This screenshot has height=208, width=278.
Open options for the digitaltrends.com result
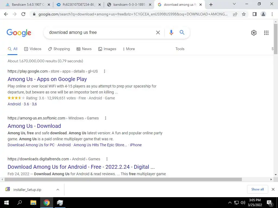[x=107, y=159]
